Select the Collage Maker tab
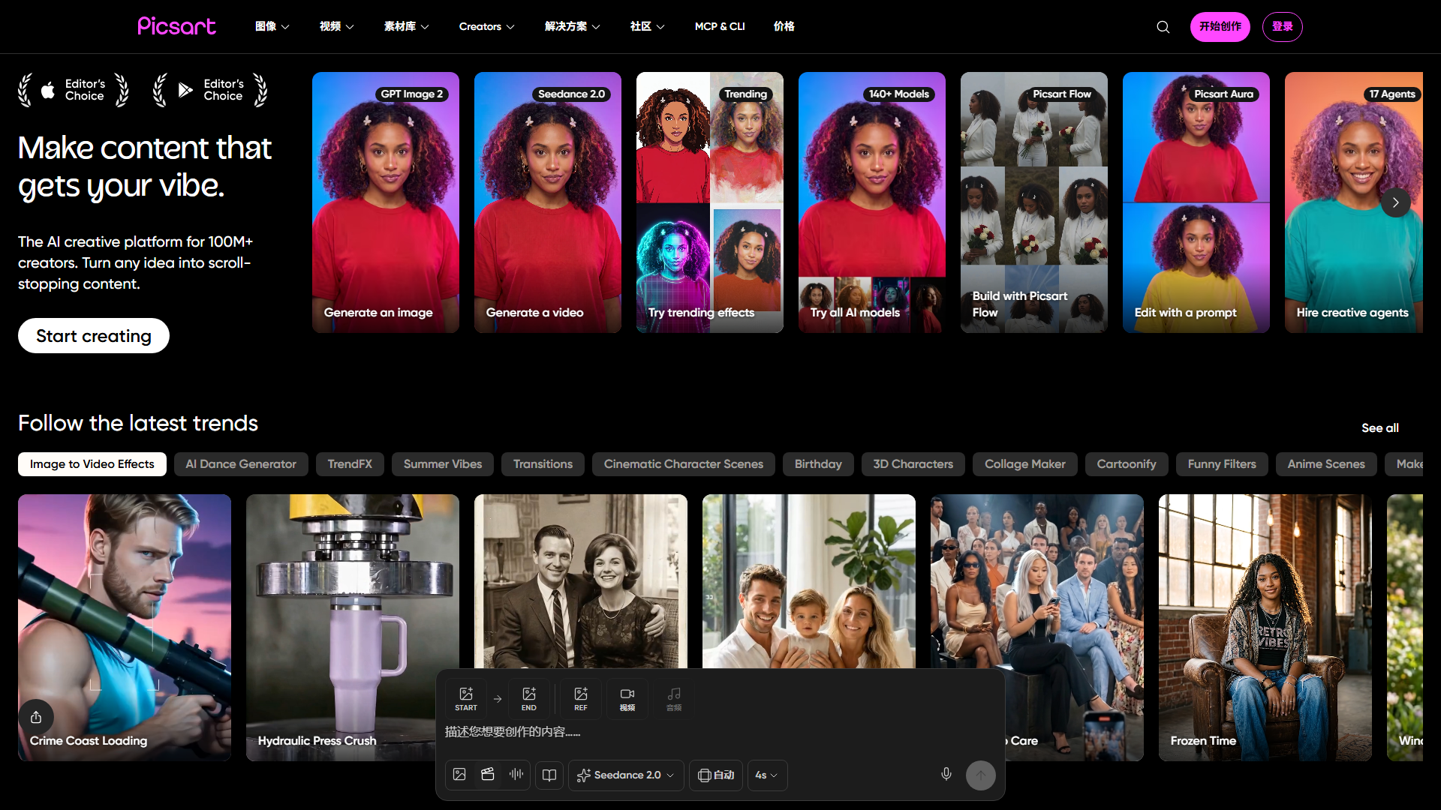The width and height of the screenshot is (1441, 810). (x=1025, y=464)
